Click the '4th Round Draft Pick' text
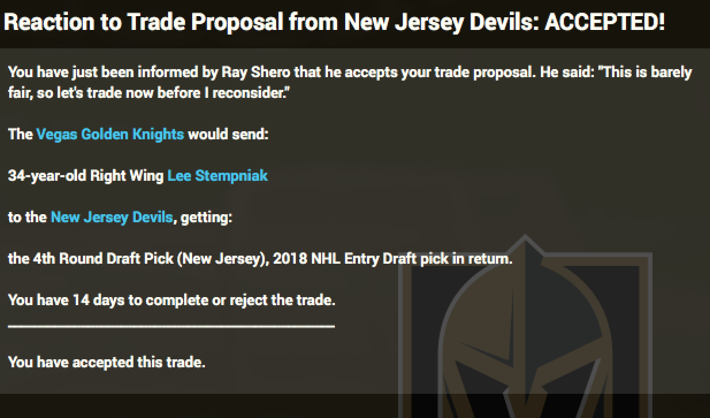The height and width of the screenshot is (418, 710). [x=102, y=259]
